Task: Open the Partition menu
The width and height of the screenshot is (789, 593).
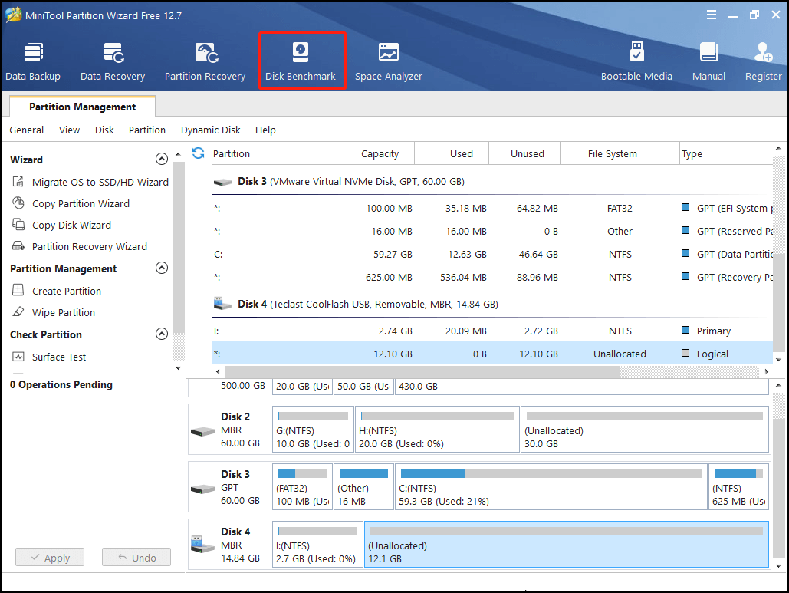Action: click(x=147, y=130)
